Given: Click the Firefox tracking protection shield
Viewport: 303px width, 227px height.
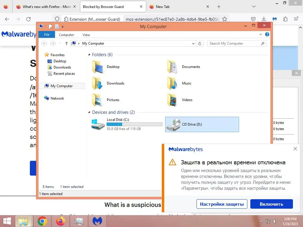Looking at the screenshot, I should click(57, 19).
